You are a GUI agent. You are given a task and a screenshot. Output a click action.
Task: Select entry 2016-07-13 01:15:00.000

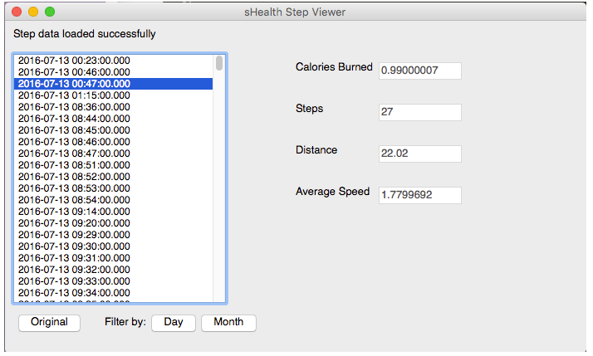tap(113, 95)
